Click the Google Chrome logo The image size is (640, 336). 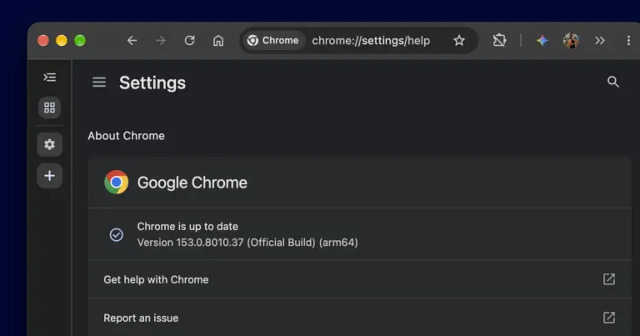[117, 182]
